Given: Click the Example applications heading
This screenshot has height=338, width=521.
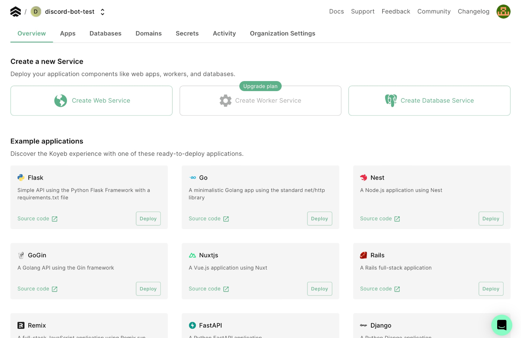Looking at the screenshot, I should pyautogui.click(x=47, y=141).
